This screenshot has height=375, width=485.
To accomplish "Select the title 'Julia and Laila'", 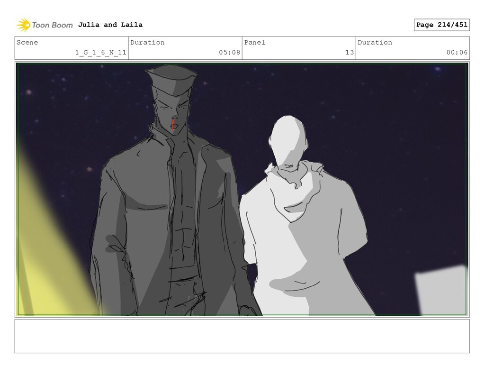I will coord(110,25).
